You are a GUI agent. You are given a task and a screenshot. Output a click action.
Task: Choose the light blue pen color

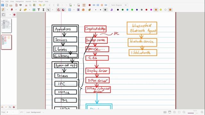[127, 10]
